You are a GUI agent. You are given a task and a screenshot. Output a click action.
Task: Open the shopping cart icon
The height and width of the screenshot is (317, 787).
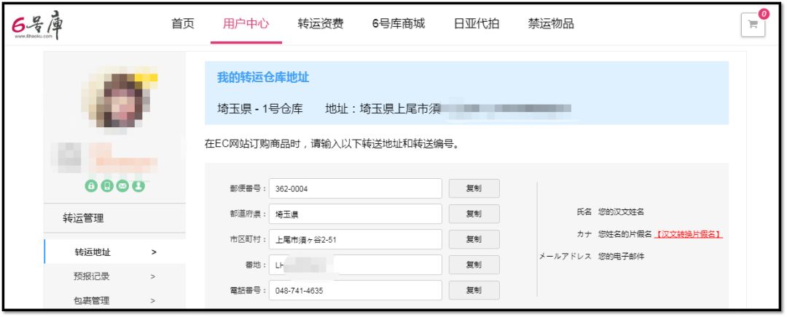coord(753,25)
